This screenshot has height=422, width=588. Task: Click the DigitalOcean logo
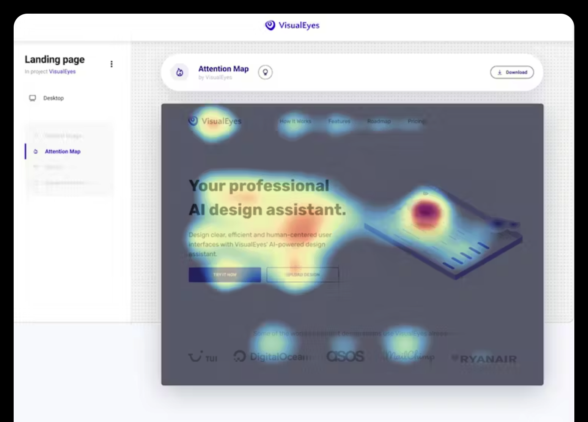point(272,357)
